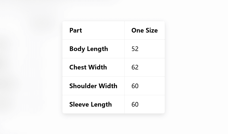The width and height of the screenshot is (228, 134).
Task: Click the 60 value in Sleeve Length row
Action: pos(135,104)
